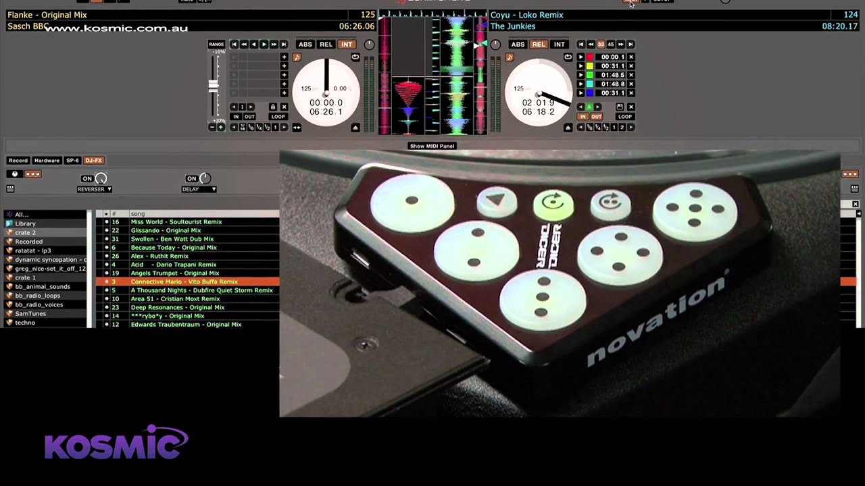Viewport: 865px width, 486px height.
Task: Clear loop with X on right deck
Action: pyautogui.click(x=631, y=107)
